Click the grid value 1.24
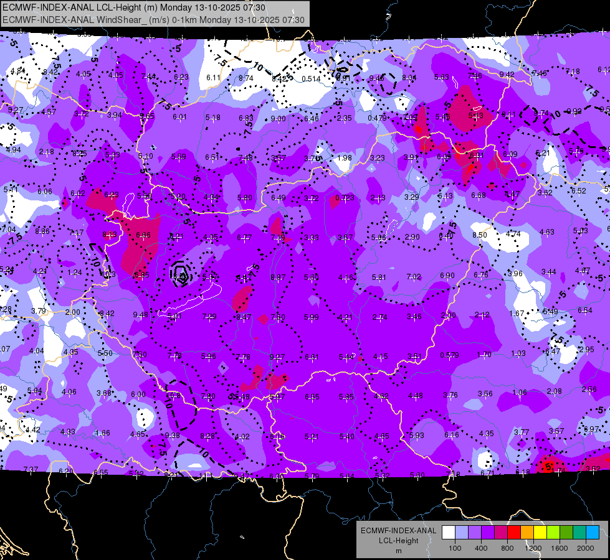The image size is (610, 560). pos(75,273)
